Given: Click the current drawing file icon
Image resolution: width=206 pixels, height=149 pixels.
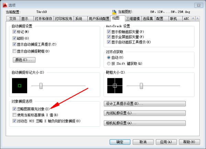Looking at the screenshot, I should [x=115, y=12].
